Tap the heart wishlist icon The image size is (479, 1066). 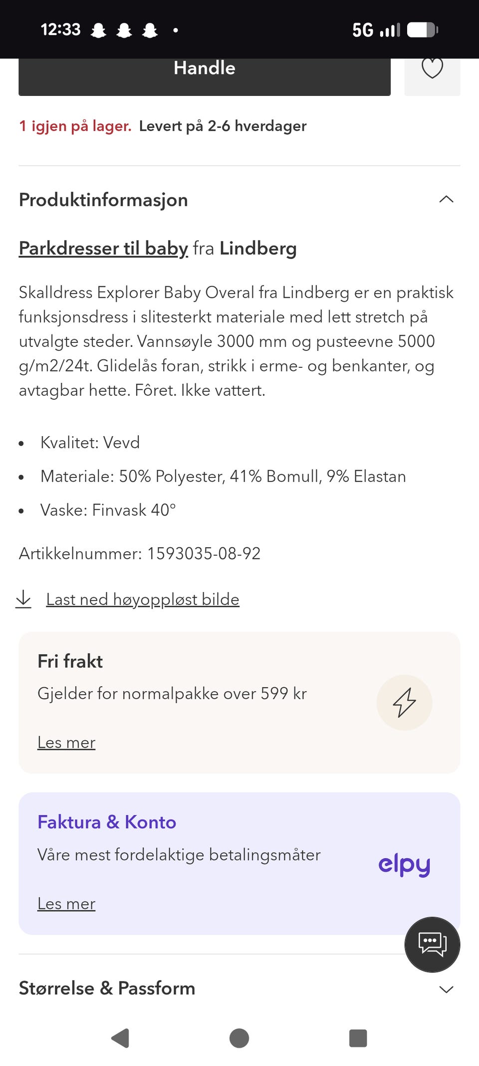pyautogui.click(x=432, y=68)
